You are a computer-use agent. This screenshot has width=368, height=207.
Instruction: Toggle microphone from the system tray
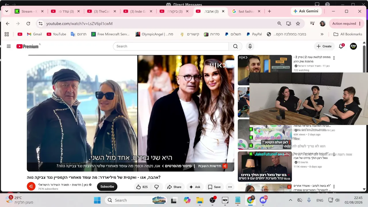coord(309,200)
